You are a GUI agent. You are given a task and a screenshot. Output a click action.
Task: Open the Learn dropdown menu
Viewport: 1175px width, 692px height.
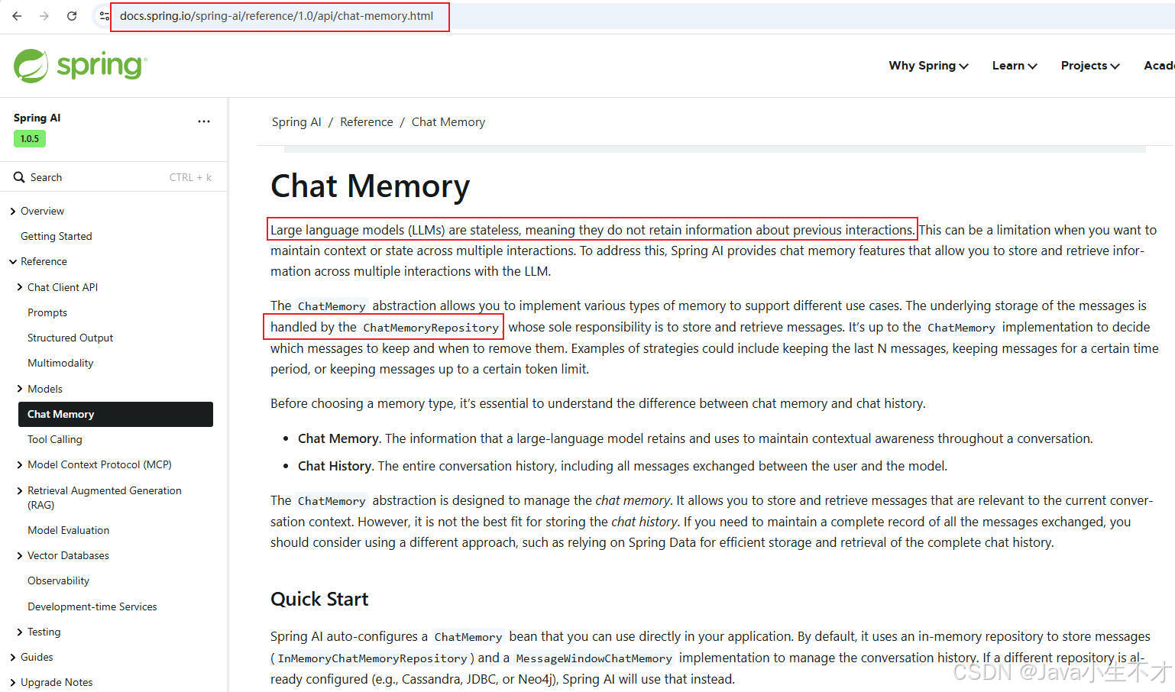(x=1015, y=66)
